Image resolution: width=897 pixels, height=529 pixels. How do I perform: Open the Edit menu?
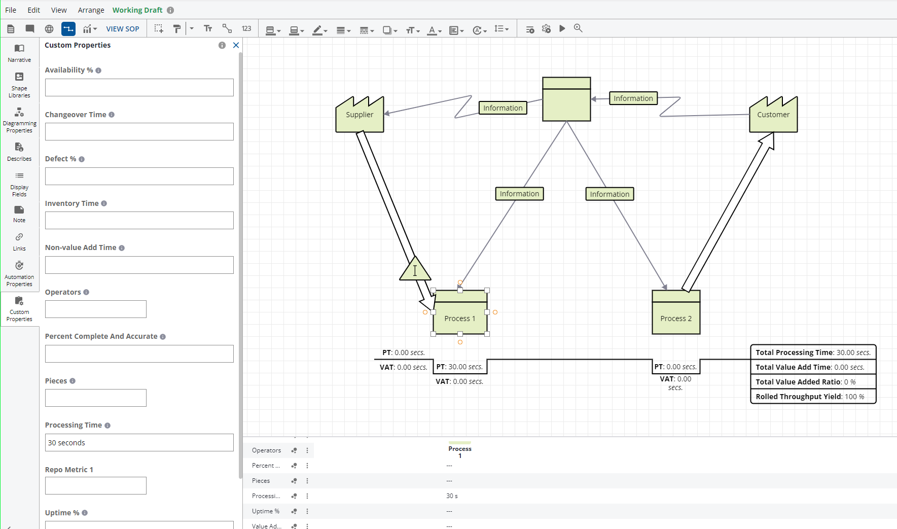[34, 10]
